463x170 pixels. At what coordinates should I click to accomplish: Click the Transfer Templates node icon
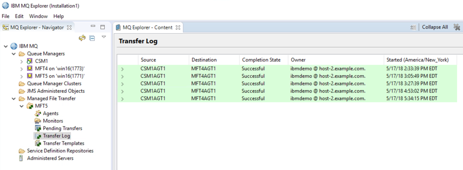tap(38, 143)
